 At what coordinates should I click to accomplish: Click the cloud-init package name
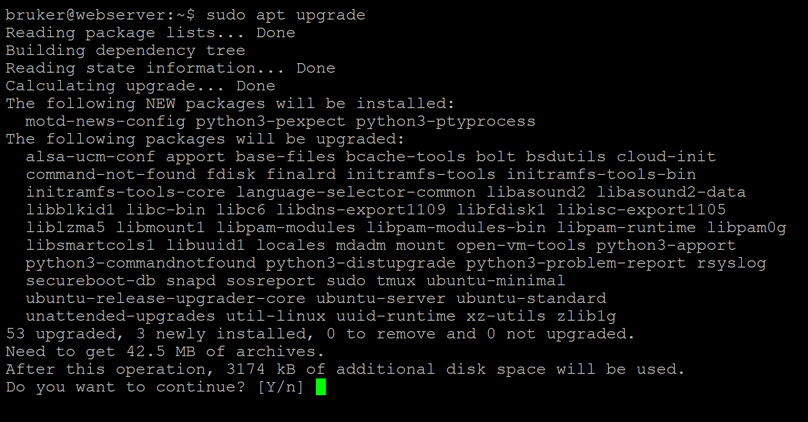coord(666,157)
